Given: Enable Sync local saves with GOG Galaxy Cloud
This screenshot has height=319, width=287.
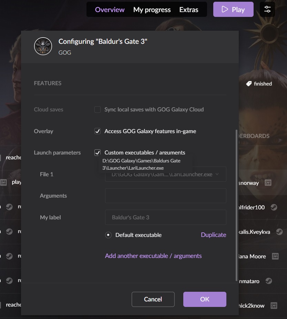Looking at the screenshot, I should 98,109.
